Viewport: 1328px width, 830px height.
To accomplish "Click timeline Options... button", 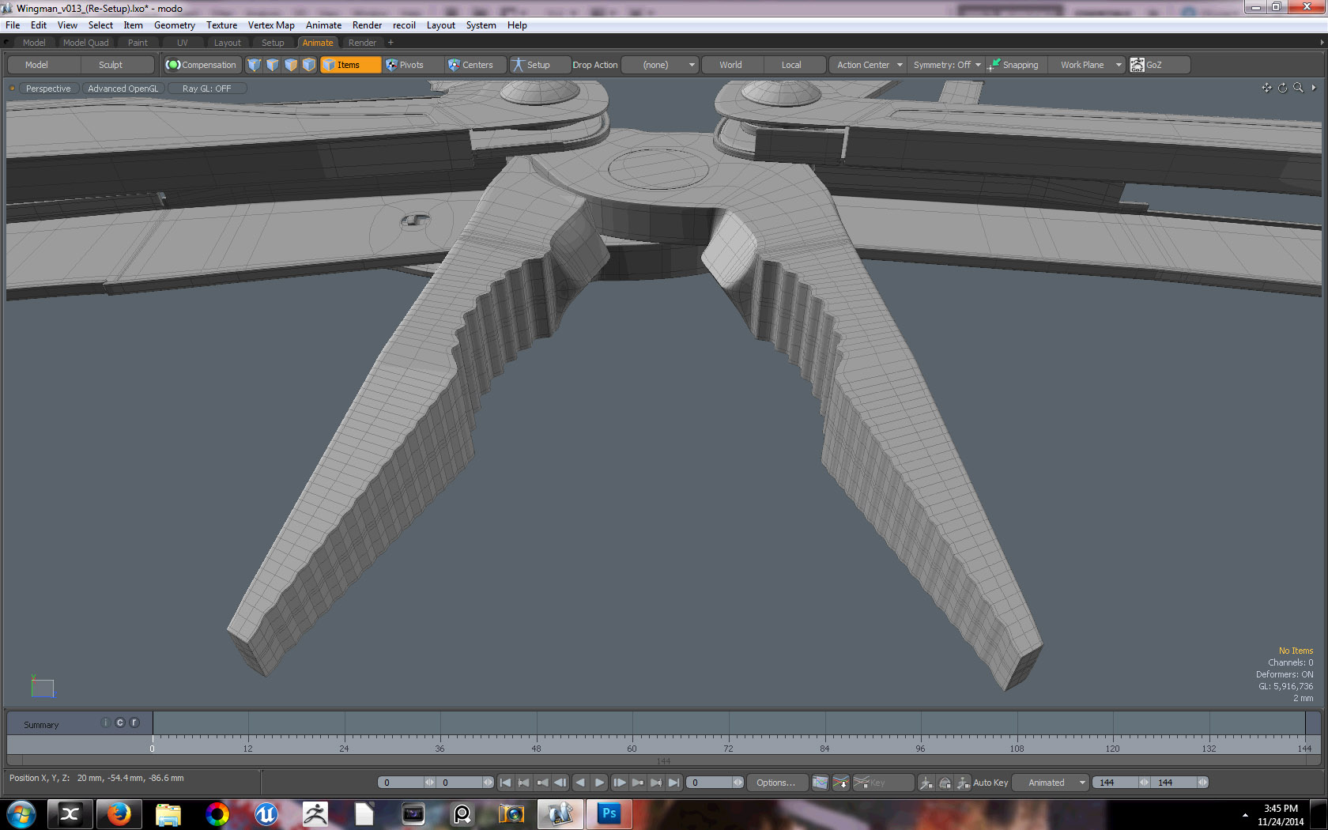I will (776, 783).
